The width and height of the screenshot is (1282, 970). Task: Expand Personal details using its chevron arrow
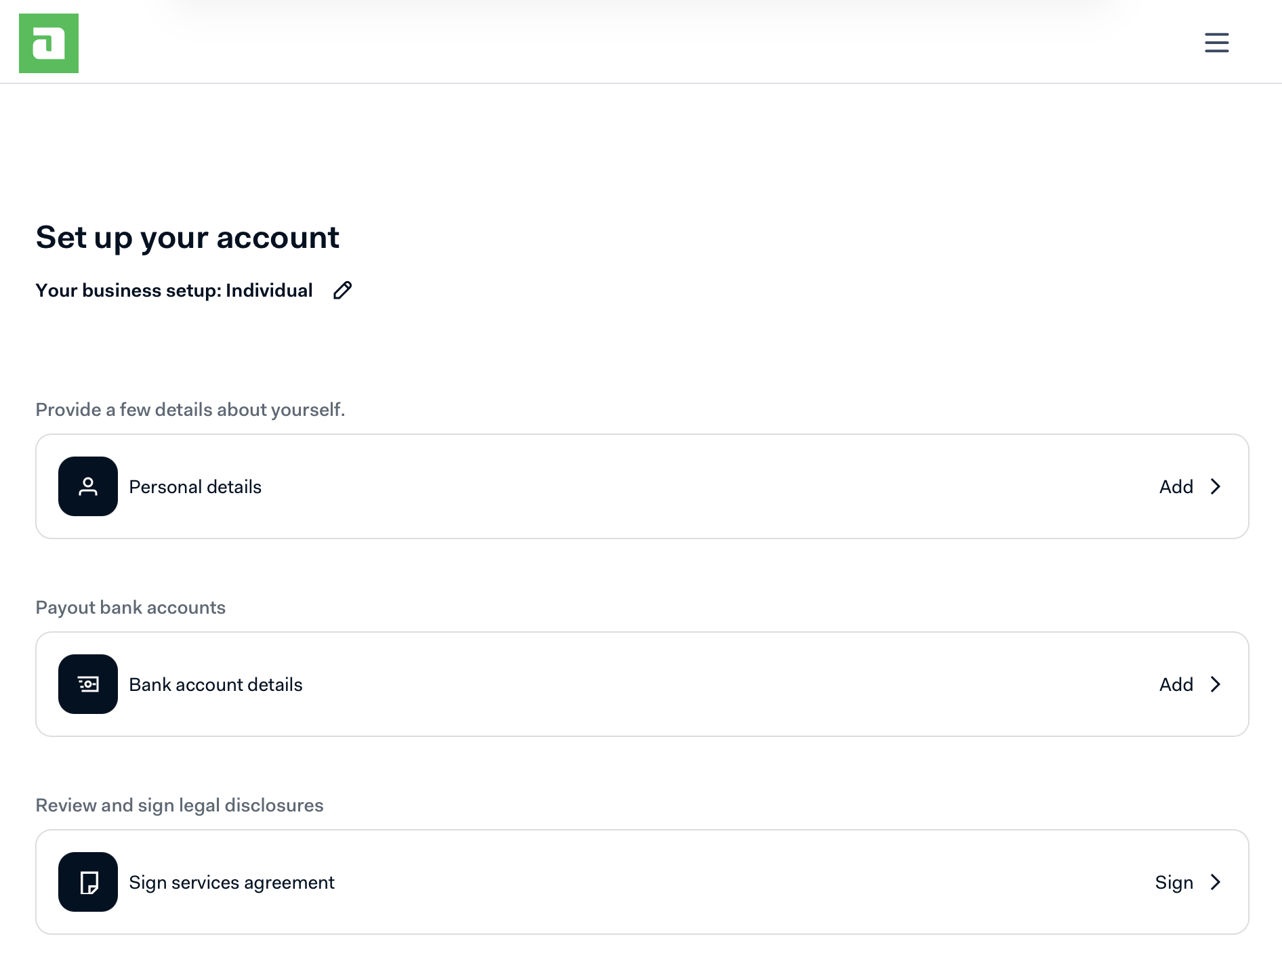click(x=1216, y=487)
